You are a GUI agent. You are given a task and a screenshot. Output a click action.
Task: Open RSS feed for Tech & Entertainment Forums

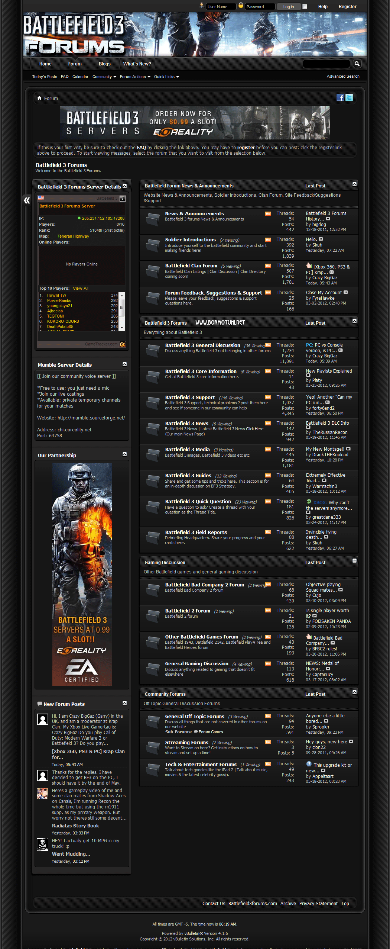[x=268, y=764]
